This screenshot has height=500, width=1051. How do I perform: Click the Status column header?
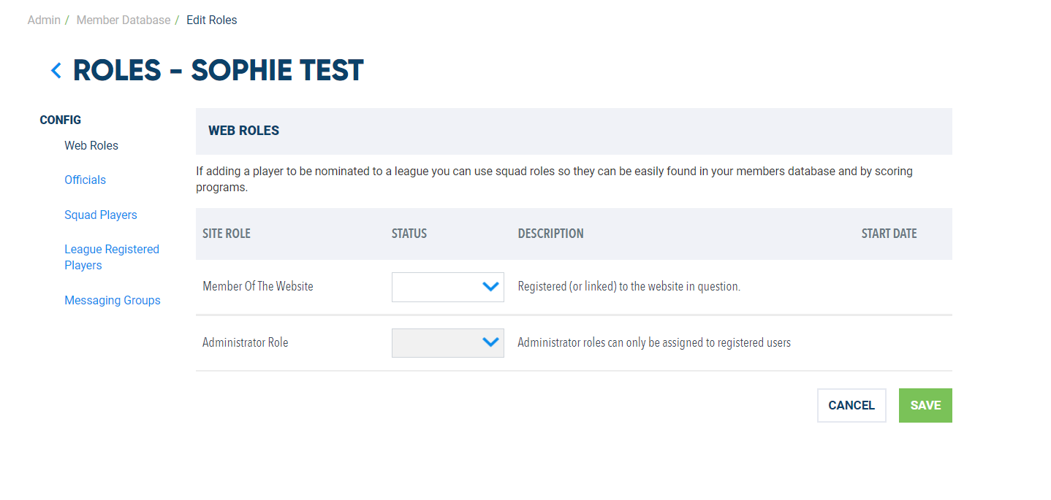tap(409, 234)
